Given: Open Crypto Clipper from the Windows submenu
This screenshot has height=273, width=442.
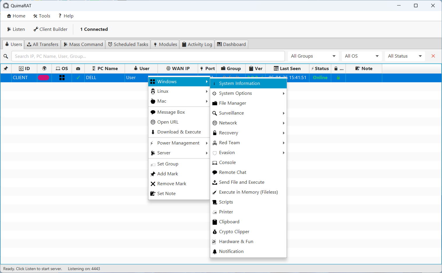Looking at the screenshot, I should pos(234,231).
